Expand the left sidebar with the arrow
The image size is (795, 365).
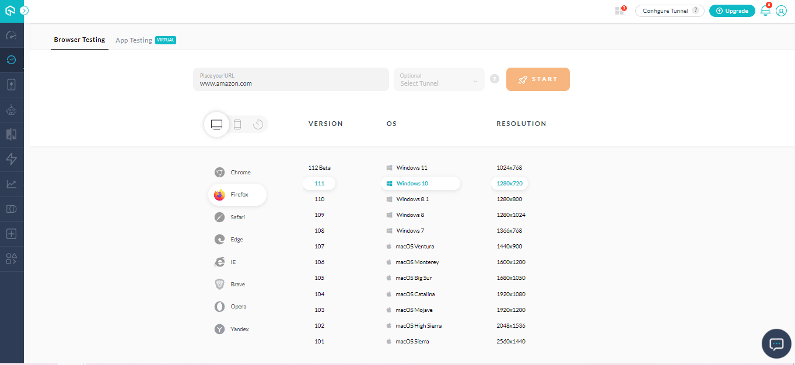(x=24, y=10)
